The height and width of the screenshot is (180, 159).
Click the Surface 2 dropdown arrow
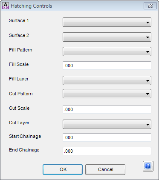point(147,37)
